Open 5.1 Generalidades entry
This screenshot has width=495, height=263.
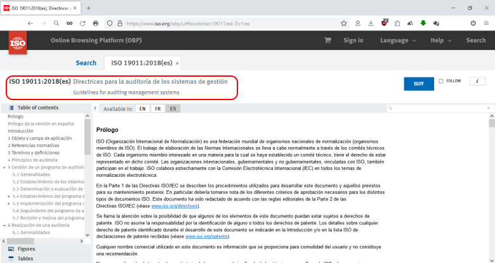(31, 174)
